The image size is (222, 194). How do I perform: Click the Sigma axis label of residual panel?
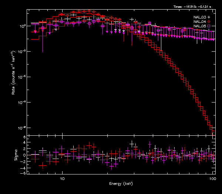16,155
